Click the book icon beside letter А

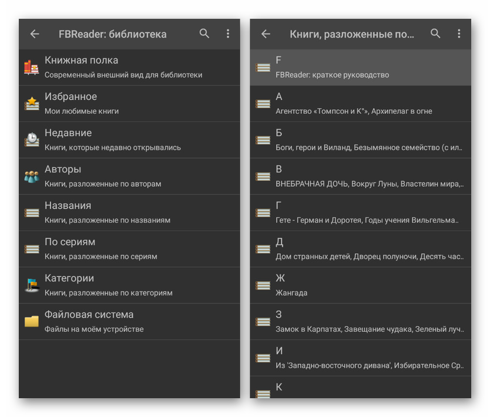(x=263, y=104)
